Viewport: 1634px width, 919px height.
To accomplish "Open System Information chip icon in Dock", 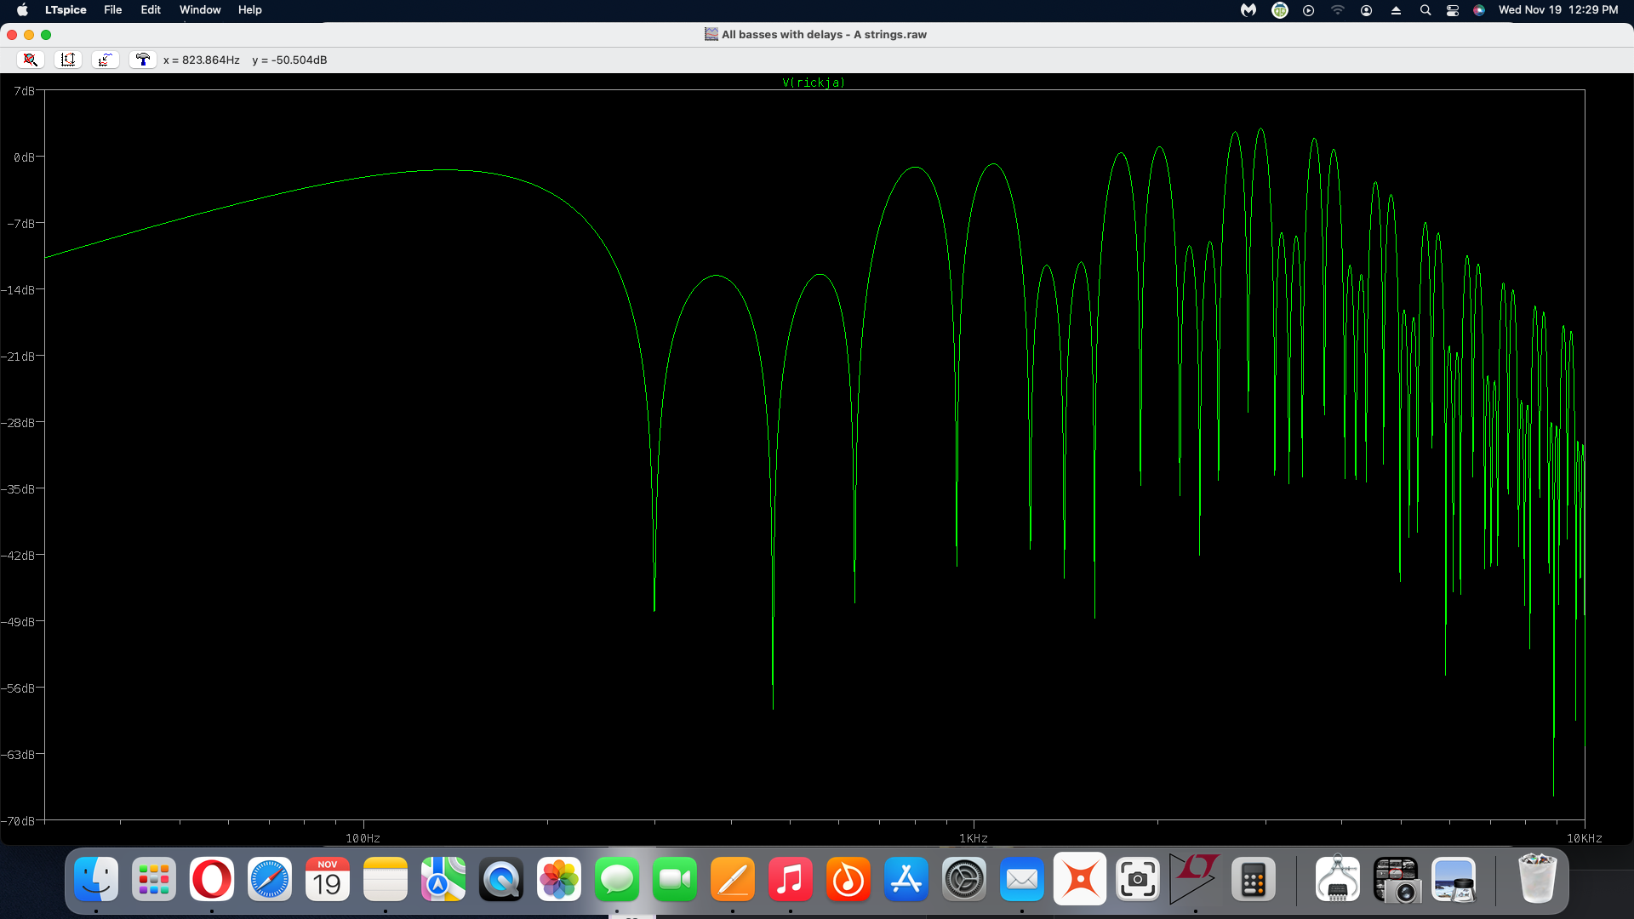I will [1338, 879].
